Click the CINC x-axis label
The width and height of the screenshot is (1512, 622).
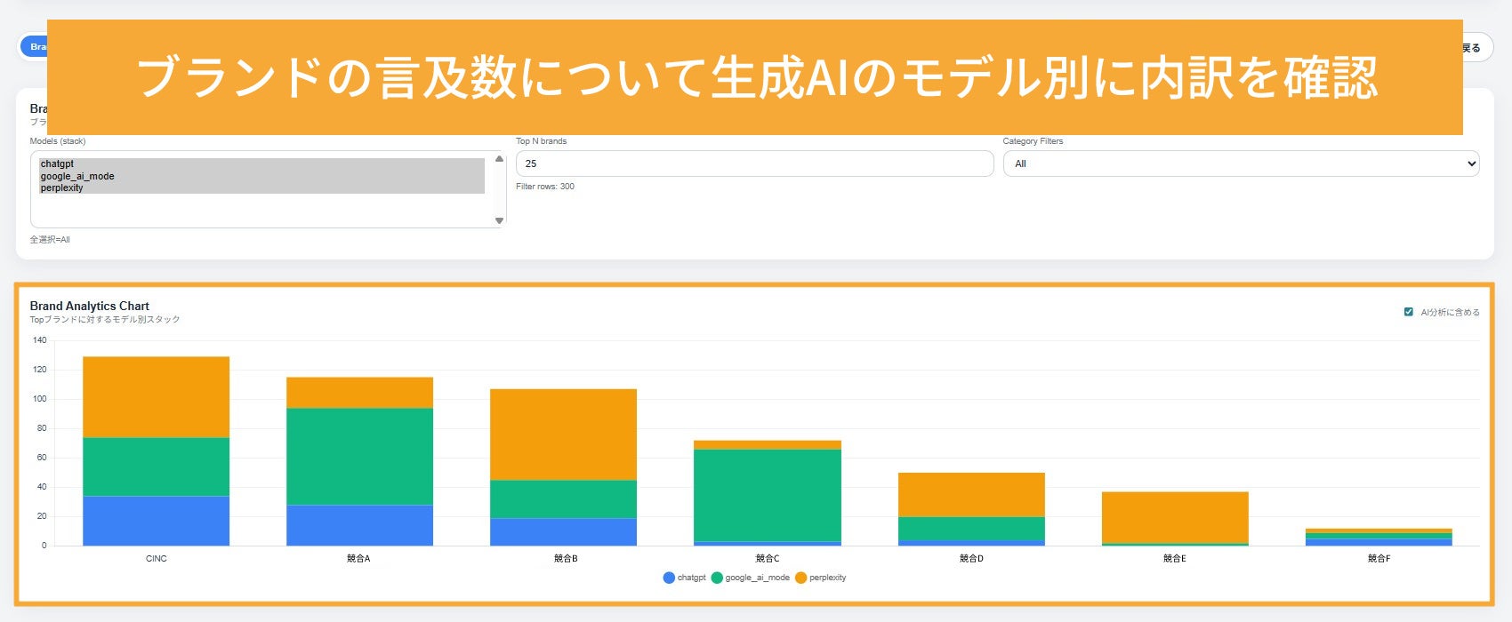(x=157, y=559)
